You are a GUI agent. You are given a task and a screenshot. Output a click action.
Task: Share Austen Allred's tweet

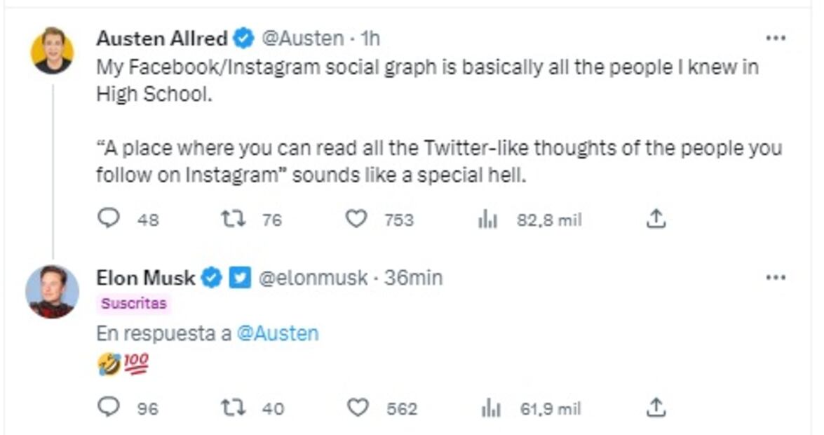(x=655, y=220)
